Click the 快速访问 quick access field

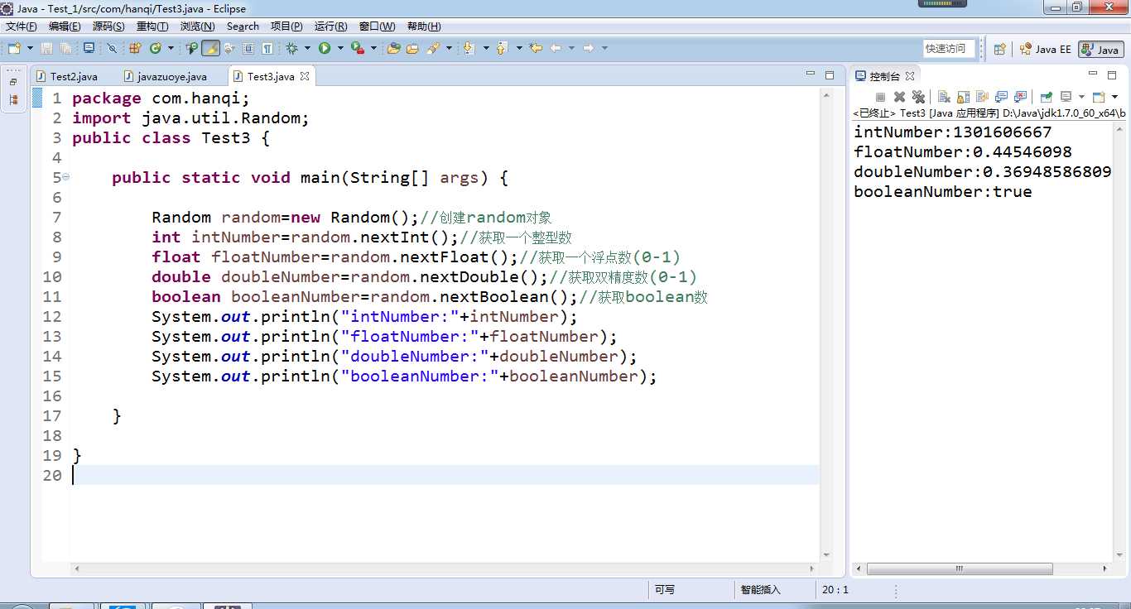tap(949, 49)
